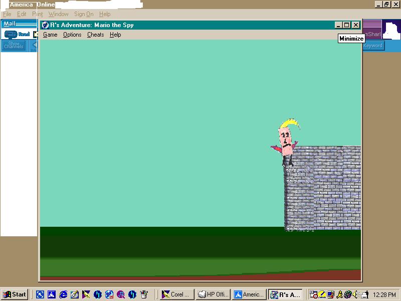Click the Start button

click(x=15, y=294)
